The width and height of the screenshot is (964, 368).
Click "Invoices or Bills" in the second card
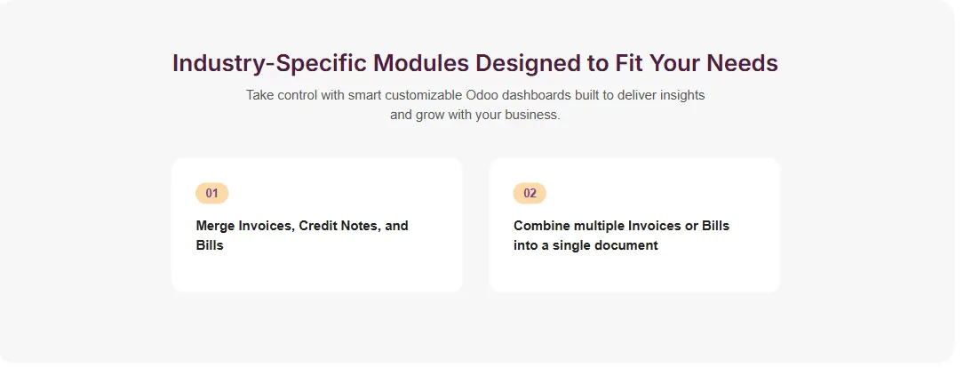click(674, 226)
